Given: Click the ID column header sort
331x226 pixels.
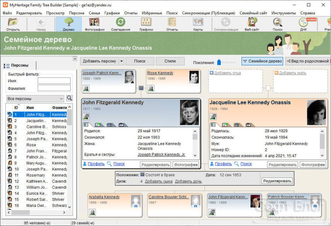Looking at the screenshot, I should pyautogui.click(x=16, y=108).
